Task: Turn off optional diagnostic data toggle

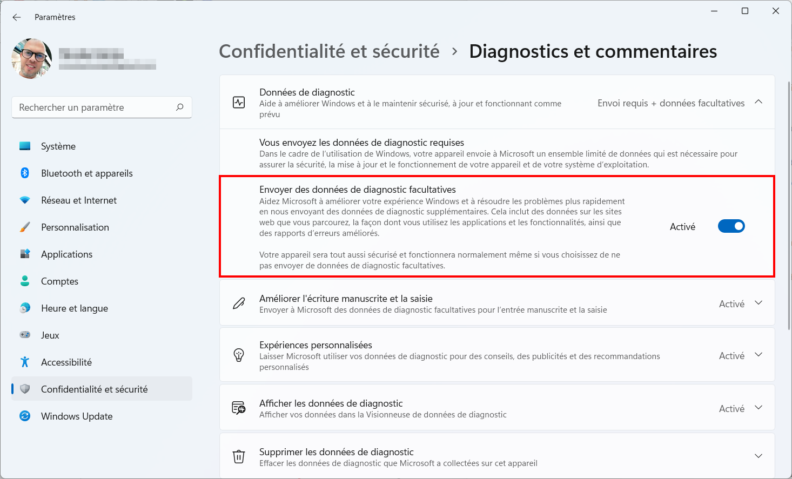Action: [x=731, y=226]
